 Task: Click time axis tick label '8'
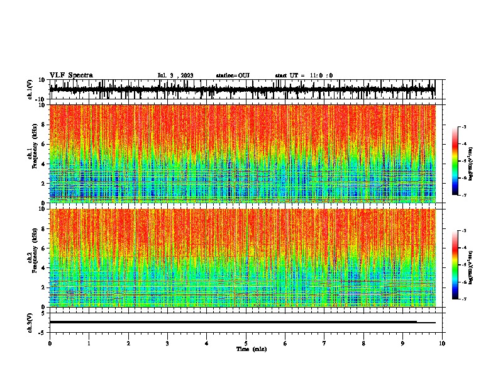pyautogui.click(x=363, y=343)
